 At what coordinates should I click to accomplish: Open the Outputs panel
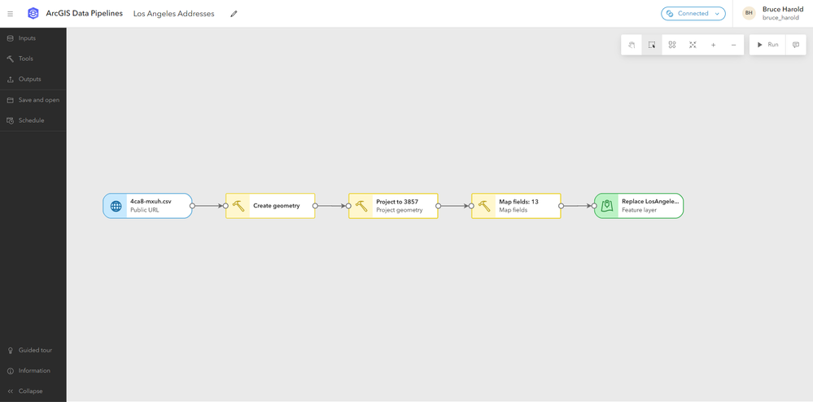(x=33, y=80)
